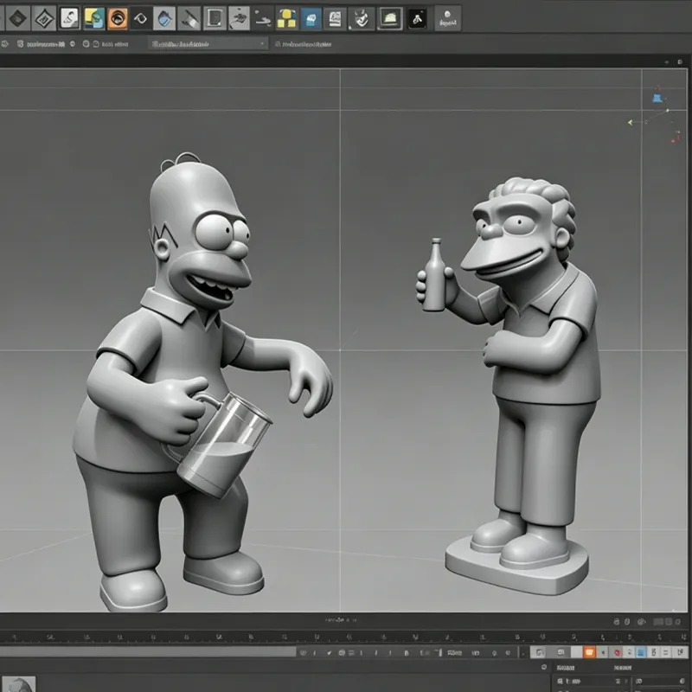Select the outlined diamond tool icon
The height and width of the screenshot is (692, 692).
(x=44, y=18)
